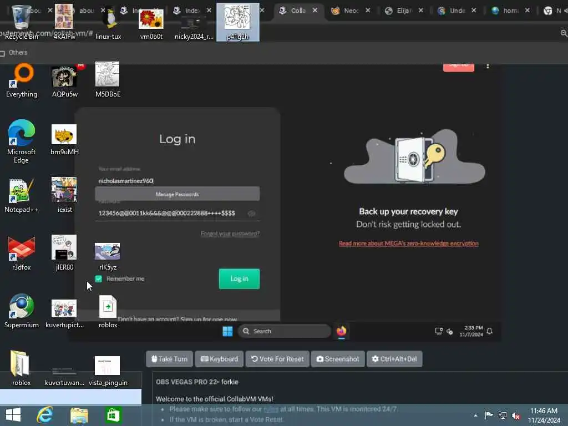Image resolution: width=568 pixels, height=426 pixels.
Task: Click the Windows Start button
Action: [x=13, y=415]
